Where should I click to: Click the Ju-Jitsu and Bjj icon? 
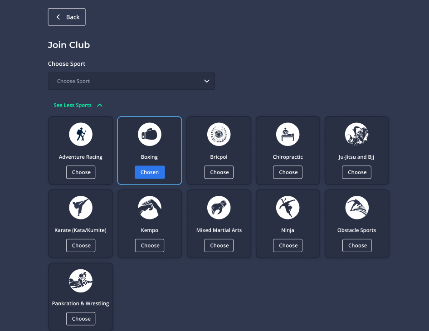[357, 134]
